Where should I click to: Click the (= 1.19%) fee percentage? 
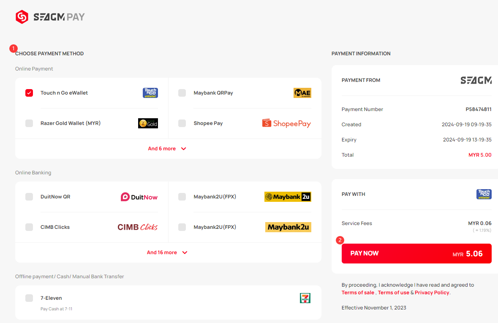click(482, 230)
